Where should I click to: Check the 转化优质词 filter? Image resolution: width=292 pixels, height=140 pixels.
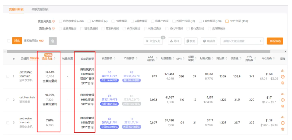pos(146,29)
